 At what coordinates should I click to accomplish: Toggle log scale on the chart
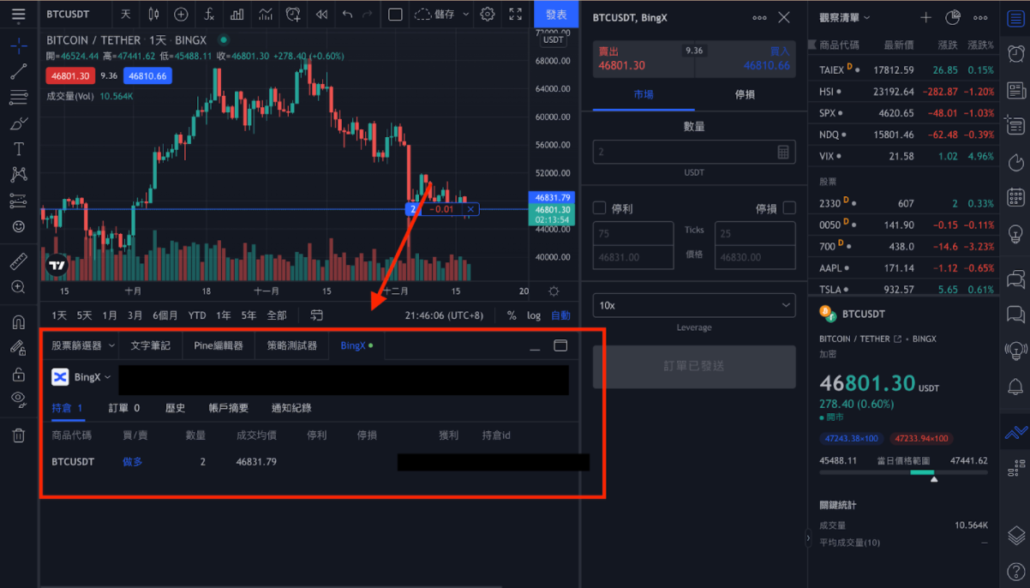[x=534, y=315]
